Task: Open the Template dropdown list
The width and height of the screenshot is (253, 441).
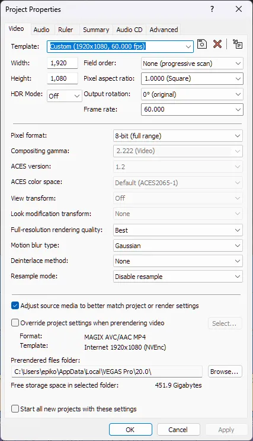Action: [120, 46]
